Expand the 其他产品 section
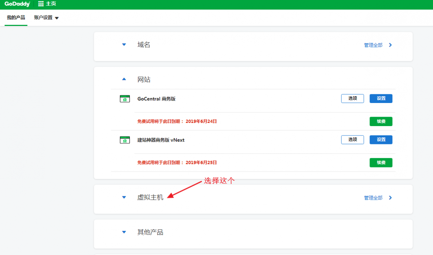The height and width of the screenshot is (255, 433). point(124,232)
